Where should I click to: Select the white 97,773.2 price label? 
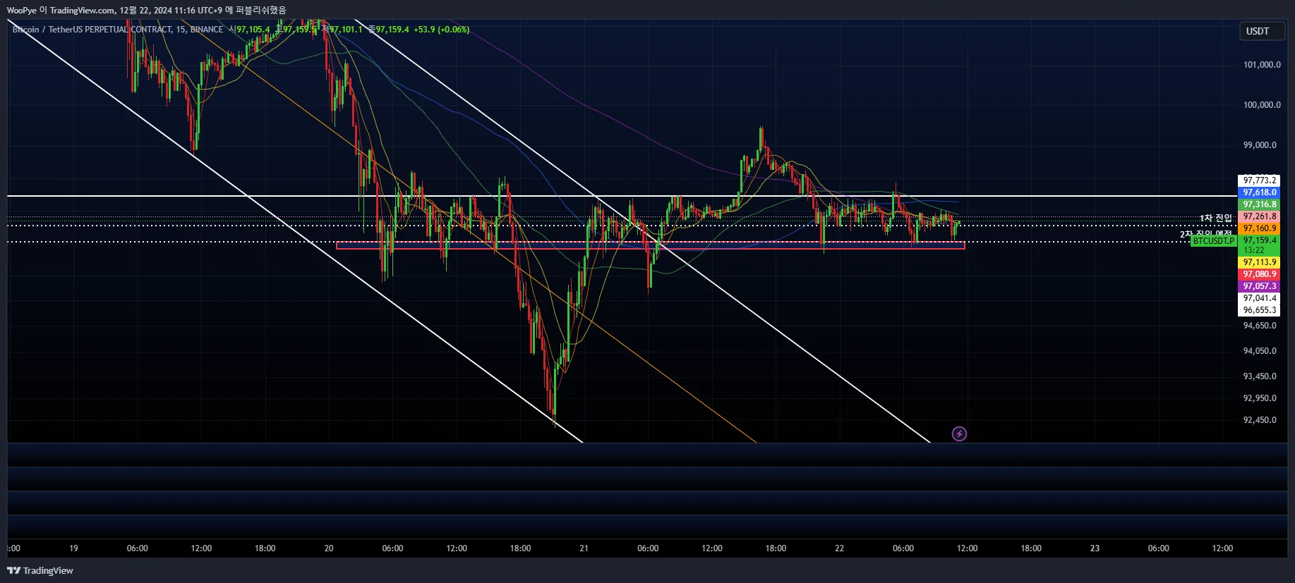1259,180
